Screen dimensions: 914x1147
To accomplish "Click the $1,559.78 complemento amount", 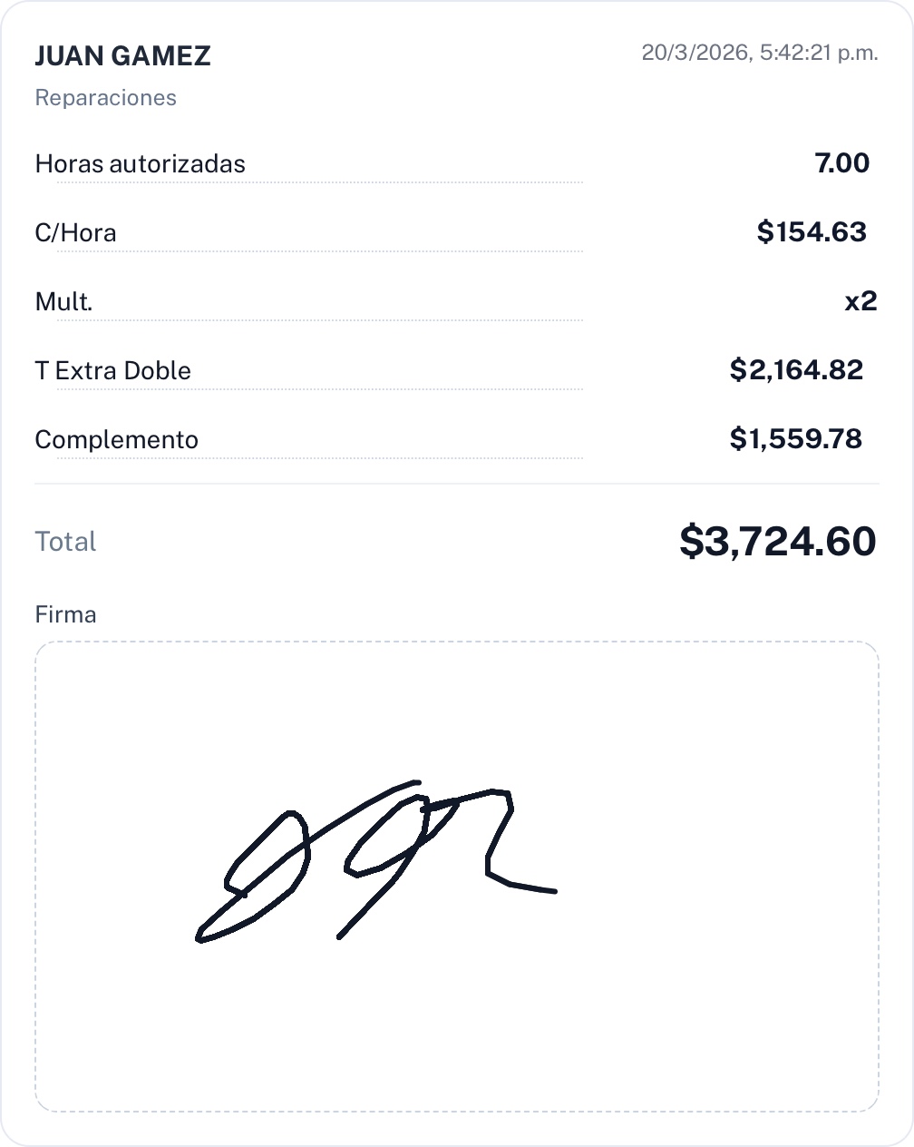I will click(x=795, y=439).
